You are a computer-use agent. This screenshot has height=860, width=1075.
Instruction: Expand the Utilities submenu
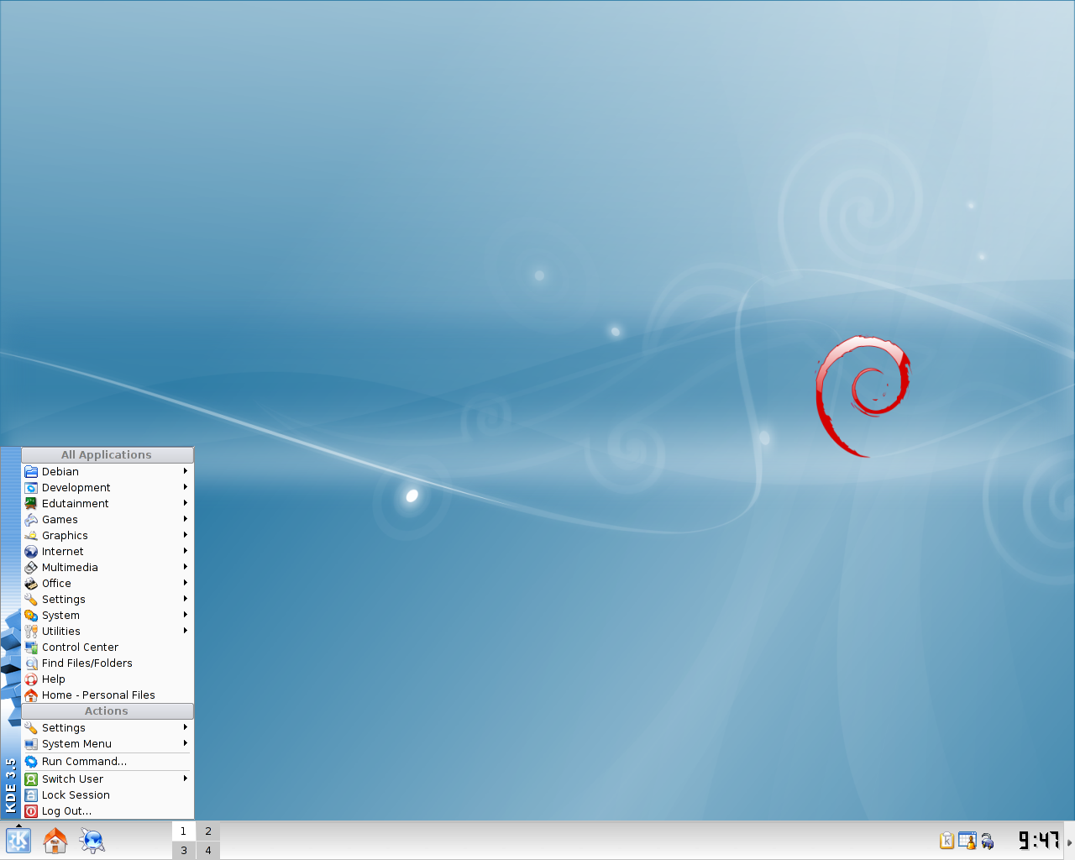(x=107, y=632)
